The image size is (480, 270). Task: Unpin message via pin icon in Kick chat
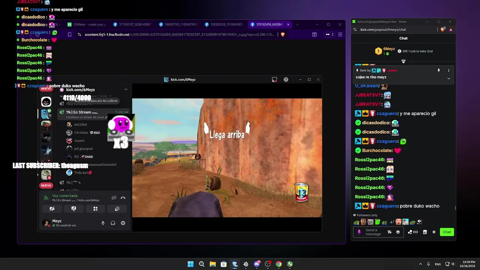coord(438,70)
